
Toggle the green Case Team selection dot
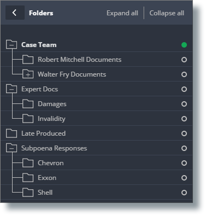[184, 45]
